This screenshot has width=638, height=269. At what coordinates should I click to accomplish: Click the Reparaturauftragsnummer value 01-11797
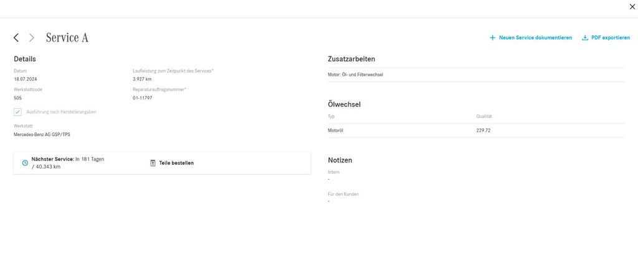pos(143,98)
